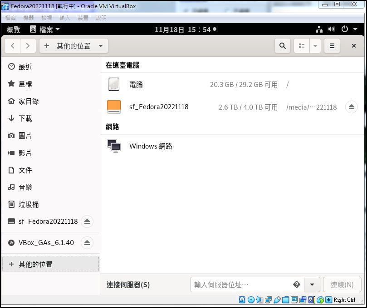Open Starred (星標) in sidebar

pyautogui.click(x=50, y=84)
